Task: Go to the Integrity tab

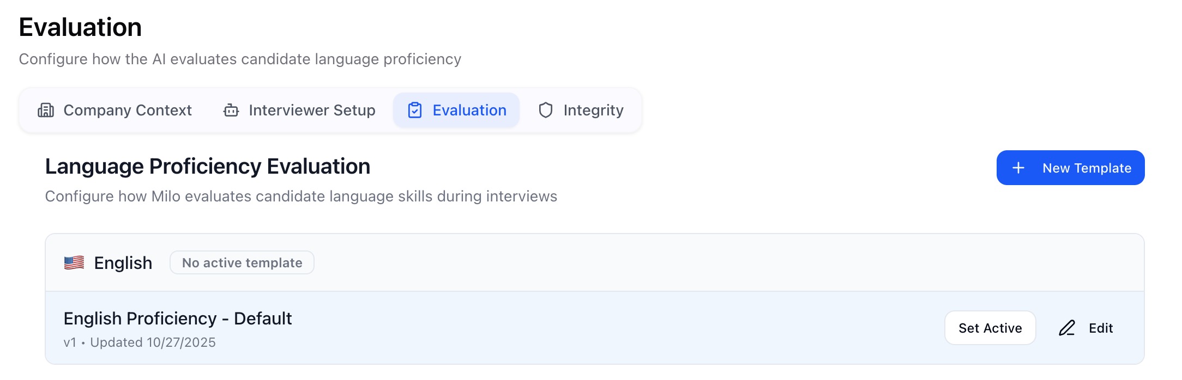Action: [x=593, y=110]
